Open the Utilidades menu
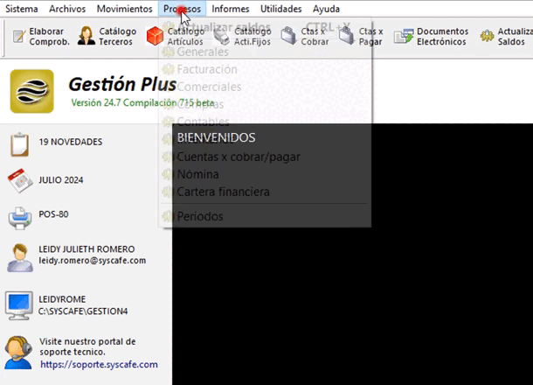The width and height of the screenshot is (533, 385). 280,9
